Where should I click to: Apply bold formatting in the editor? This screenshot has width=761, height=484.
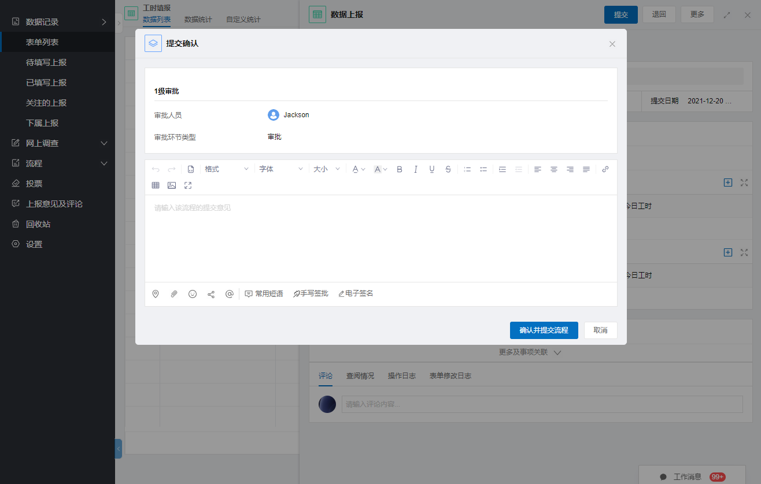click(399, 169)
